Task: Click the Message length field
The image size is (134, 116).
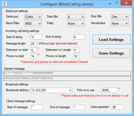Action: pos(33,44)
